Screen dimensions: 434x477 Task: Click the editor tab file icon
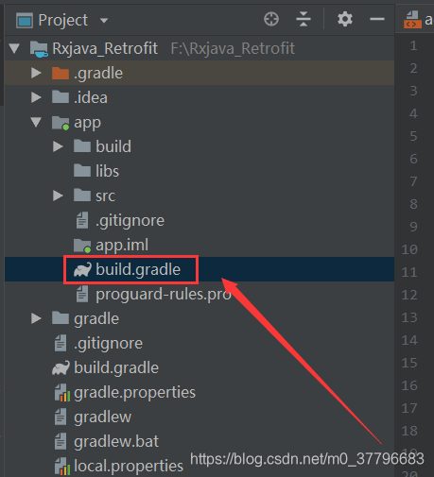tap(412, 20)
